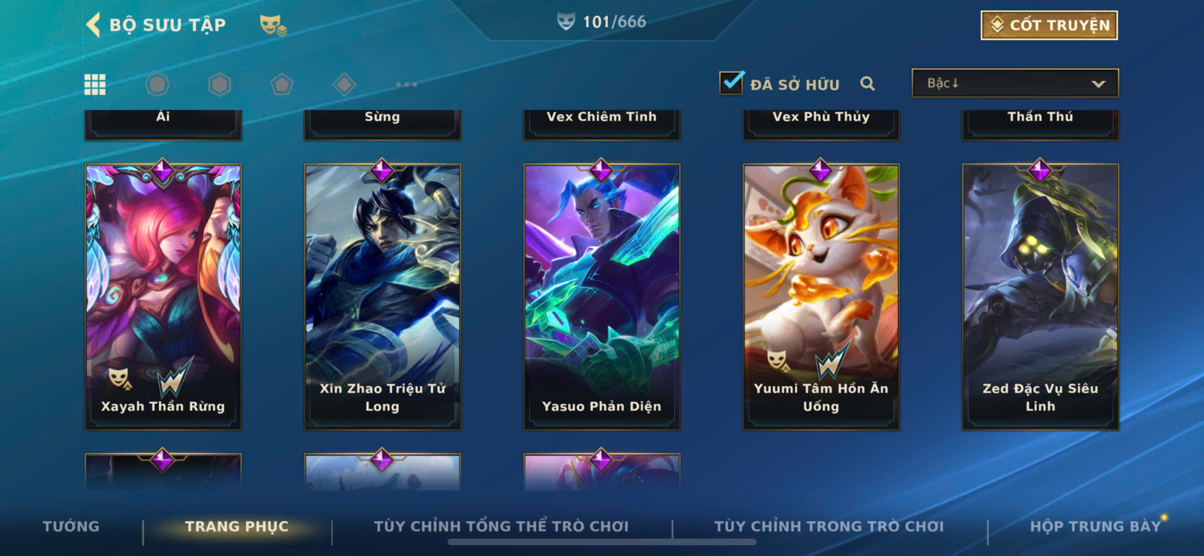Filter by circle rarity tier icon
This screenshot has height=556, width=1204.
(x=157, y=85)
